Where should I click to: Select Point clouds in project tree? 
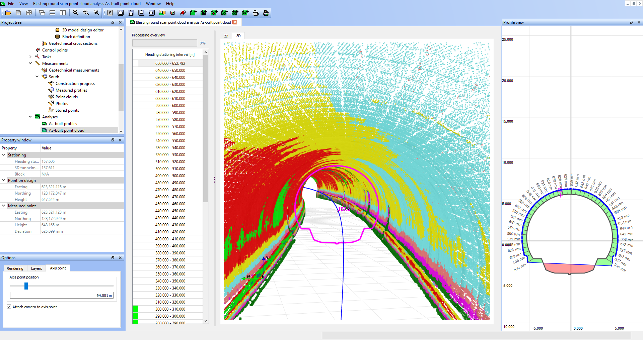click(67, 97)
